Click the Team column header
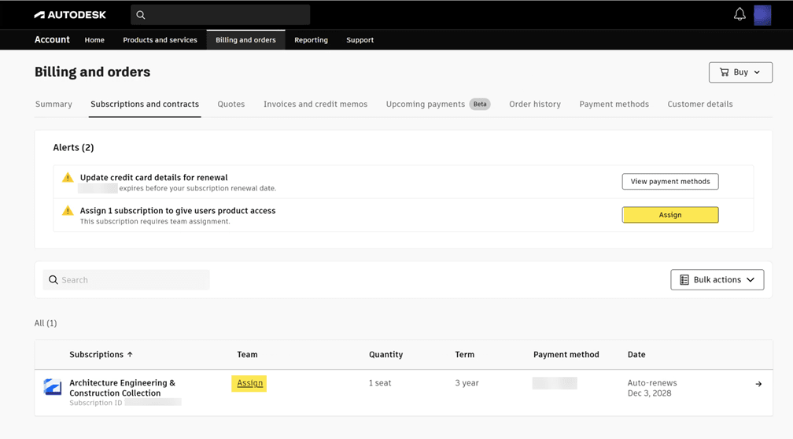 tap(247, 355)
